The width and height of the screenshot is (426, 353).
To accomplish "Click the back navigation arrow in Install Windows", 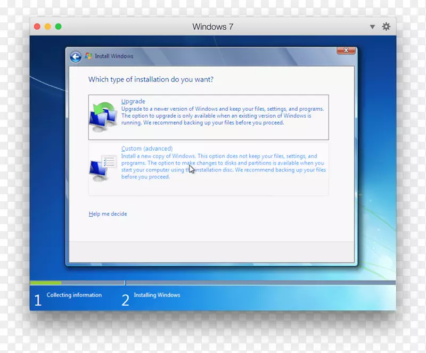I will pos(75,56).
